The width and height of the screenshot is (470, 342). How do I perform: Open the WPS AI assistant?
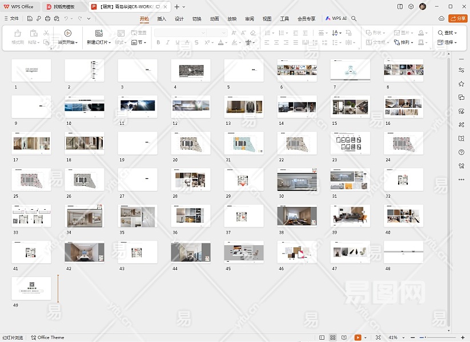[x=336, y=19]
